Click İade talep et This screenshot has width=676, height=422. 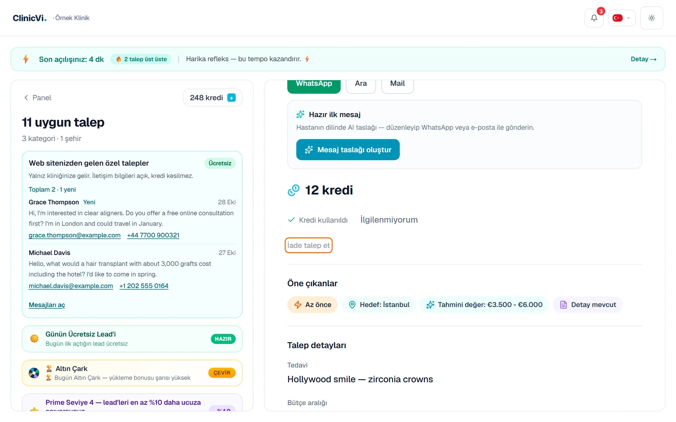308,245
